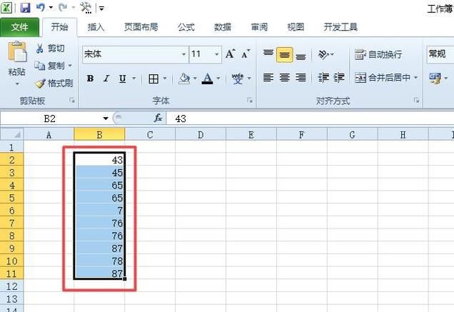This screenshot has height=312, width=454.
Task: Switch to the 插入 tab
Action: pos(96,27)
